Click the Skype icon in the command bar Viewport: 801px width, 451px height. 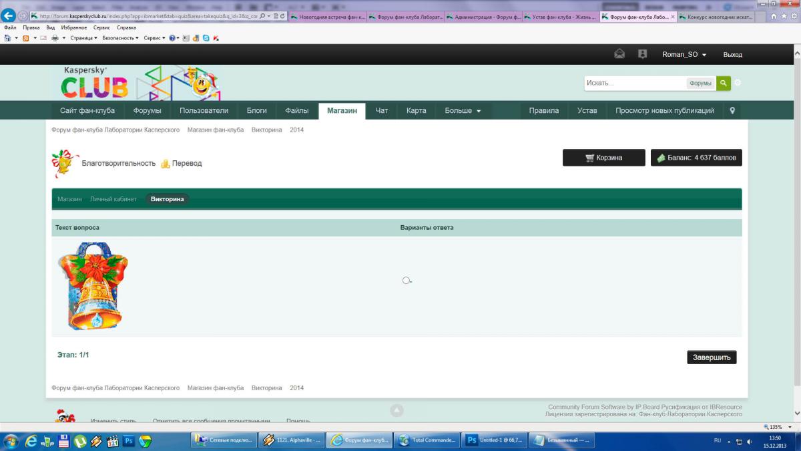[x=206, y=38]
